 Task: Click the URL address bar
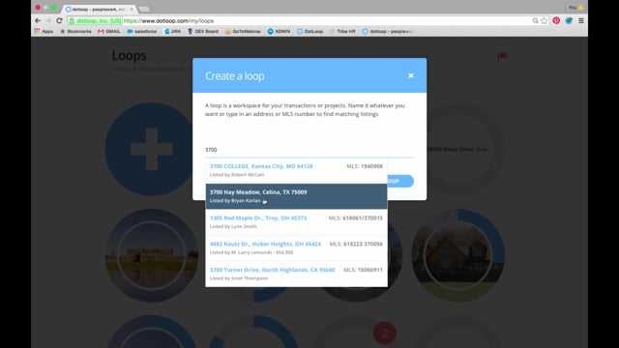tap(308, 20)
